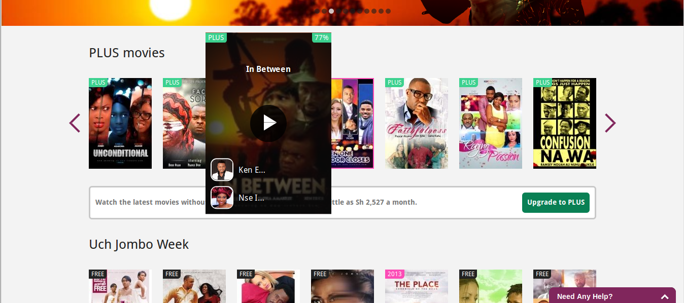Viewport: 684px width, 303px height.
Task: Open the red-veiled woman poster beside Unconditional
Action: click(184, 123)
